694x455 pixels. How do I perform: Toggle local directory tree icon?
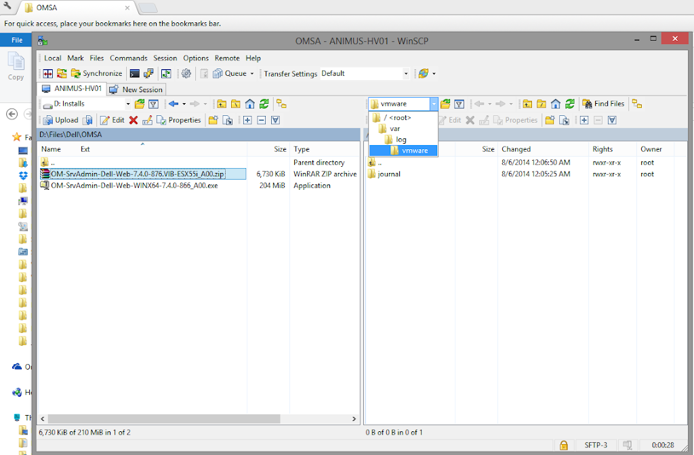click(281, 104)
